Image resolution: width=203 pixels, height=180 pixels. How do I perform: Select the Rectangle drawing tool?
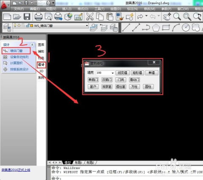(x=166, y=28)
